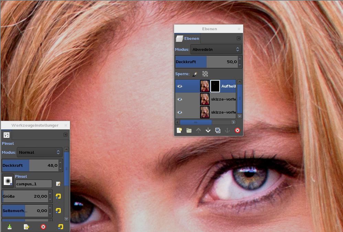Switch to the Ebenen tab

click(188, 38)
